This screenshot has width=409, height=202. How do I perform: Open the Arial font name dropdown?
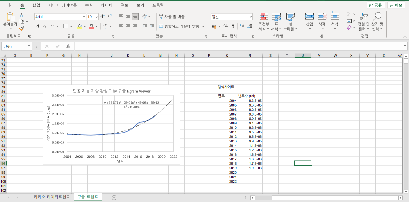[x=84, y=17]
